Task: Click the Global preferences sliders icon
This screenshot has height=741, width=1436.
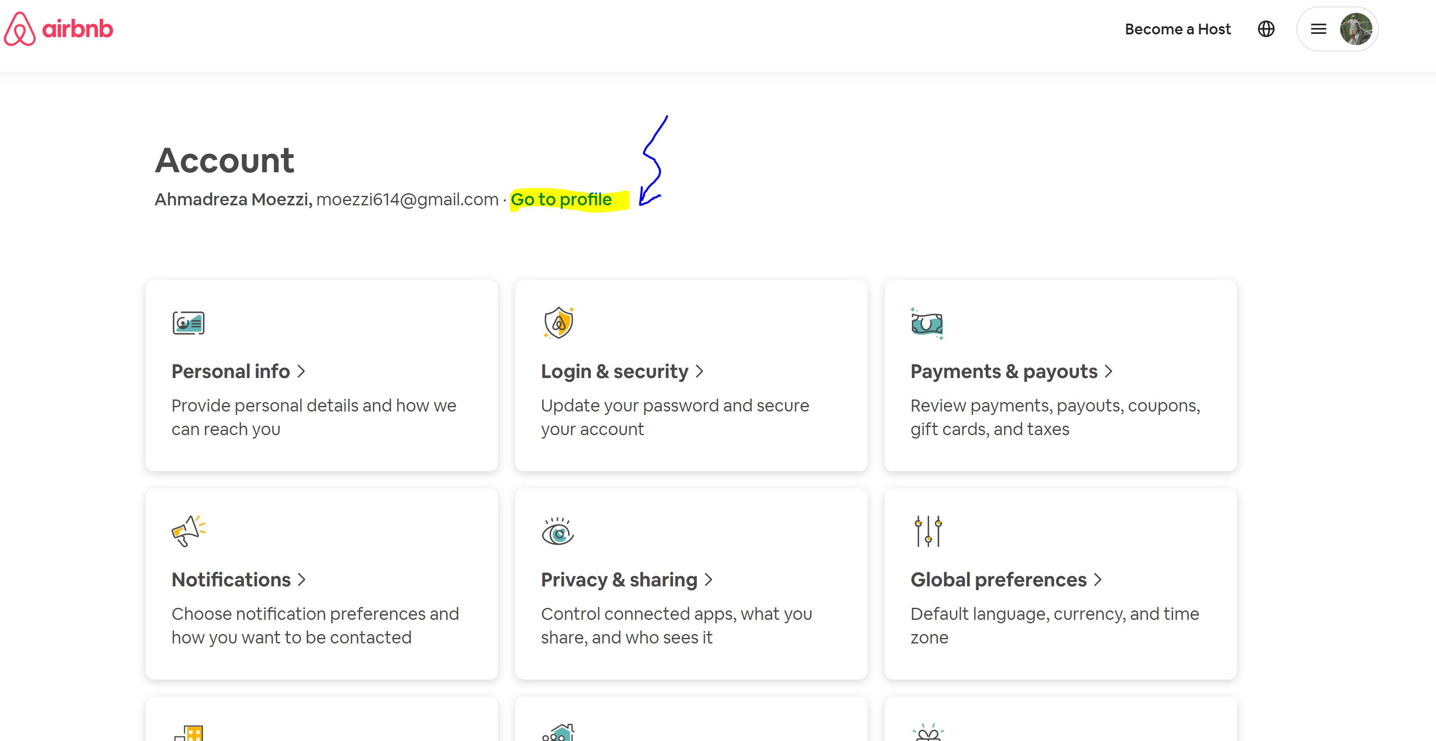Action: (x=928, y=531)
